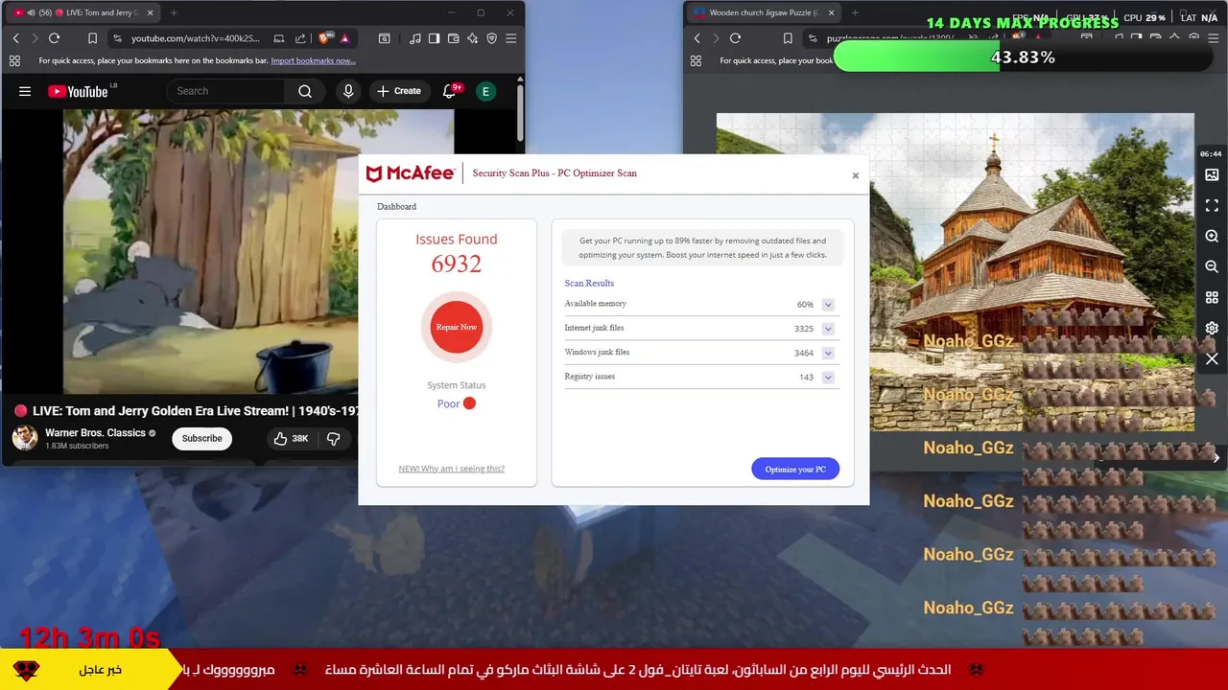Image resolution: width=1228 pixels, height=690 pixels.
Task: Zoom out on the jigsaw puzzle
Action: (1212, 266)
